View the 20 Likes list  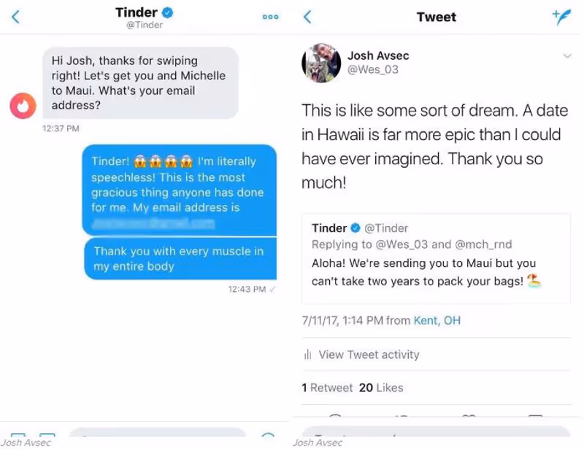(x=381, y=388)
